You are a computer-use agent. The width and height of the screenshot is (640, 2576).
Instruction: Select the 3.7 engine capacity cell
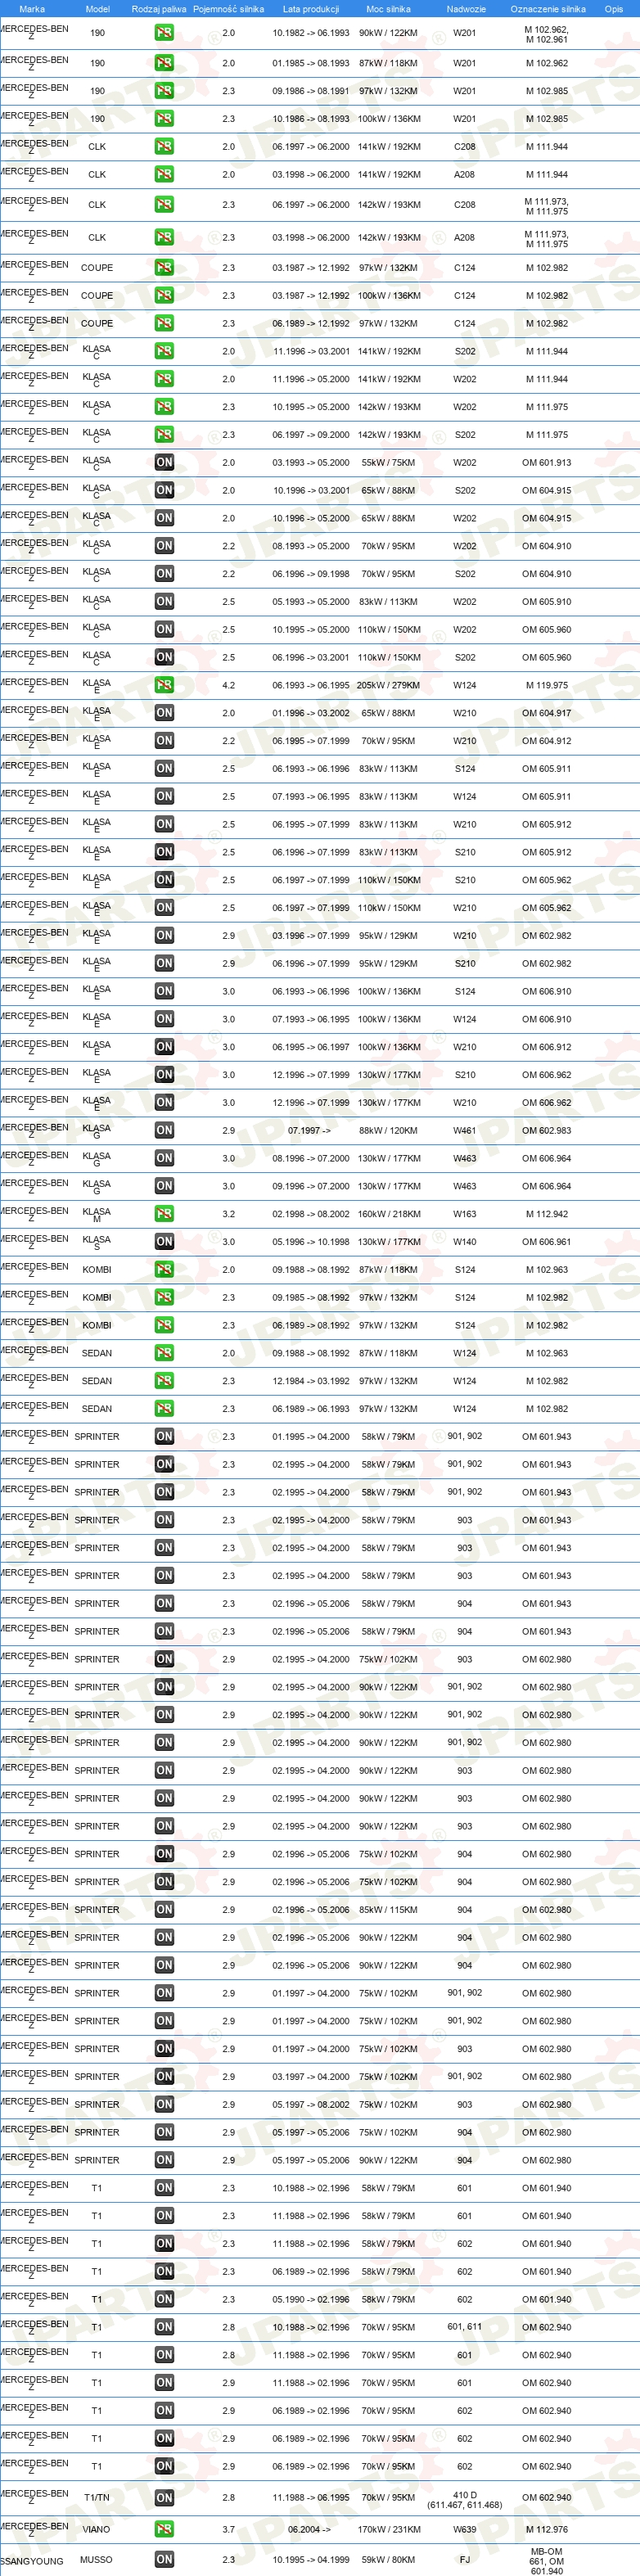228,2530
